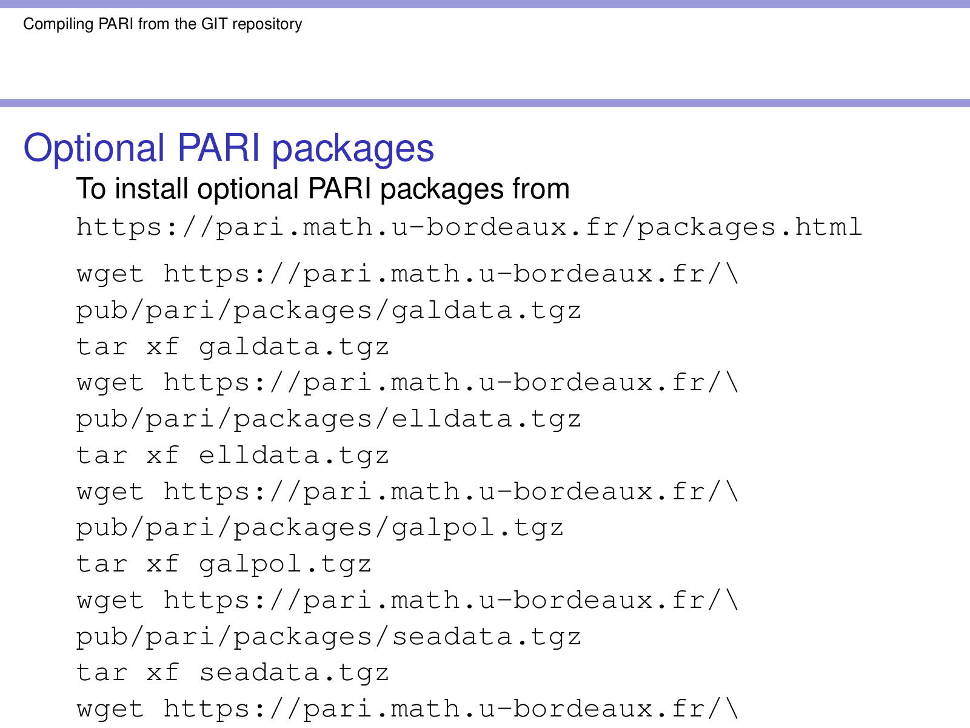Click the blank header area below the section name
970x728 pixels.
[485, 67]
